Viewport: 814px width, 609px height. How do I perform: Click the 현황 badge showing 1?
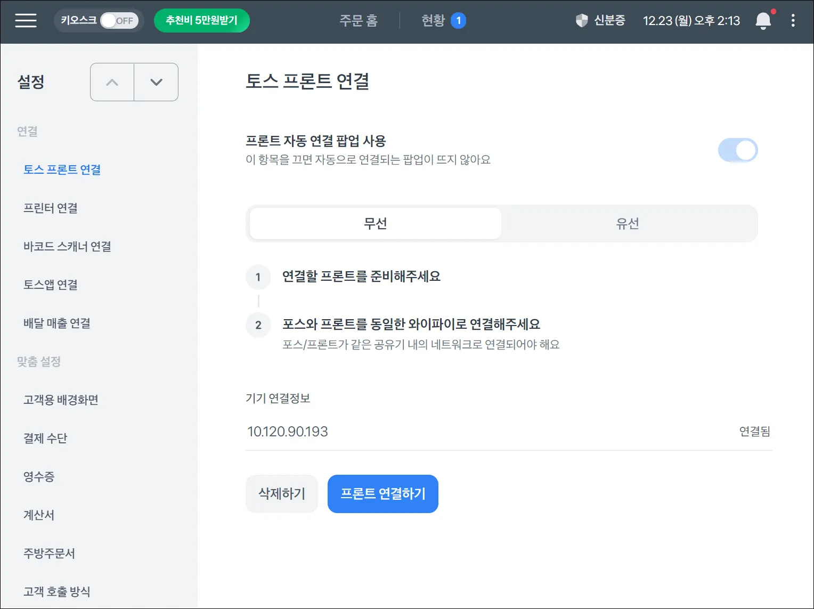coord(458,21)
